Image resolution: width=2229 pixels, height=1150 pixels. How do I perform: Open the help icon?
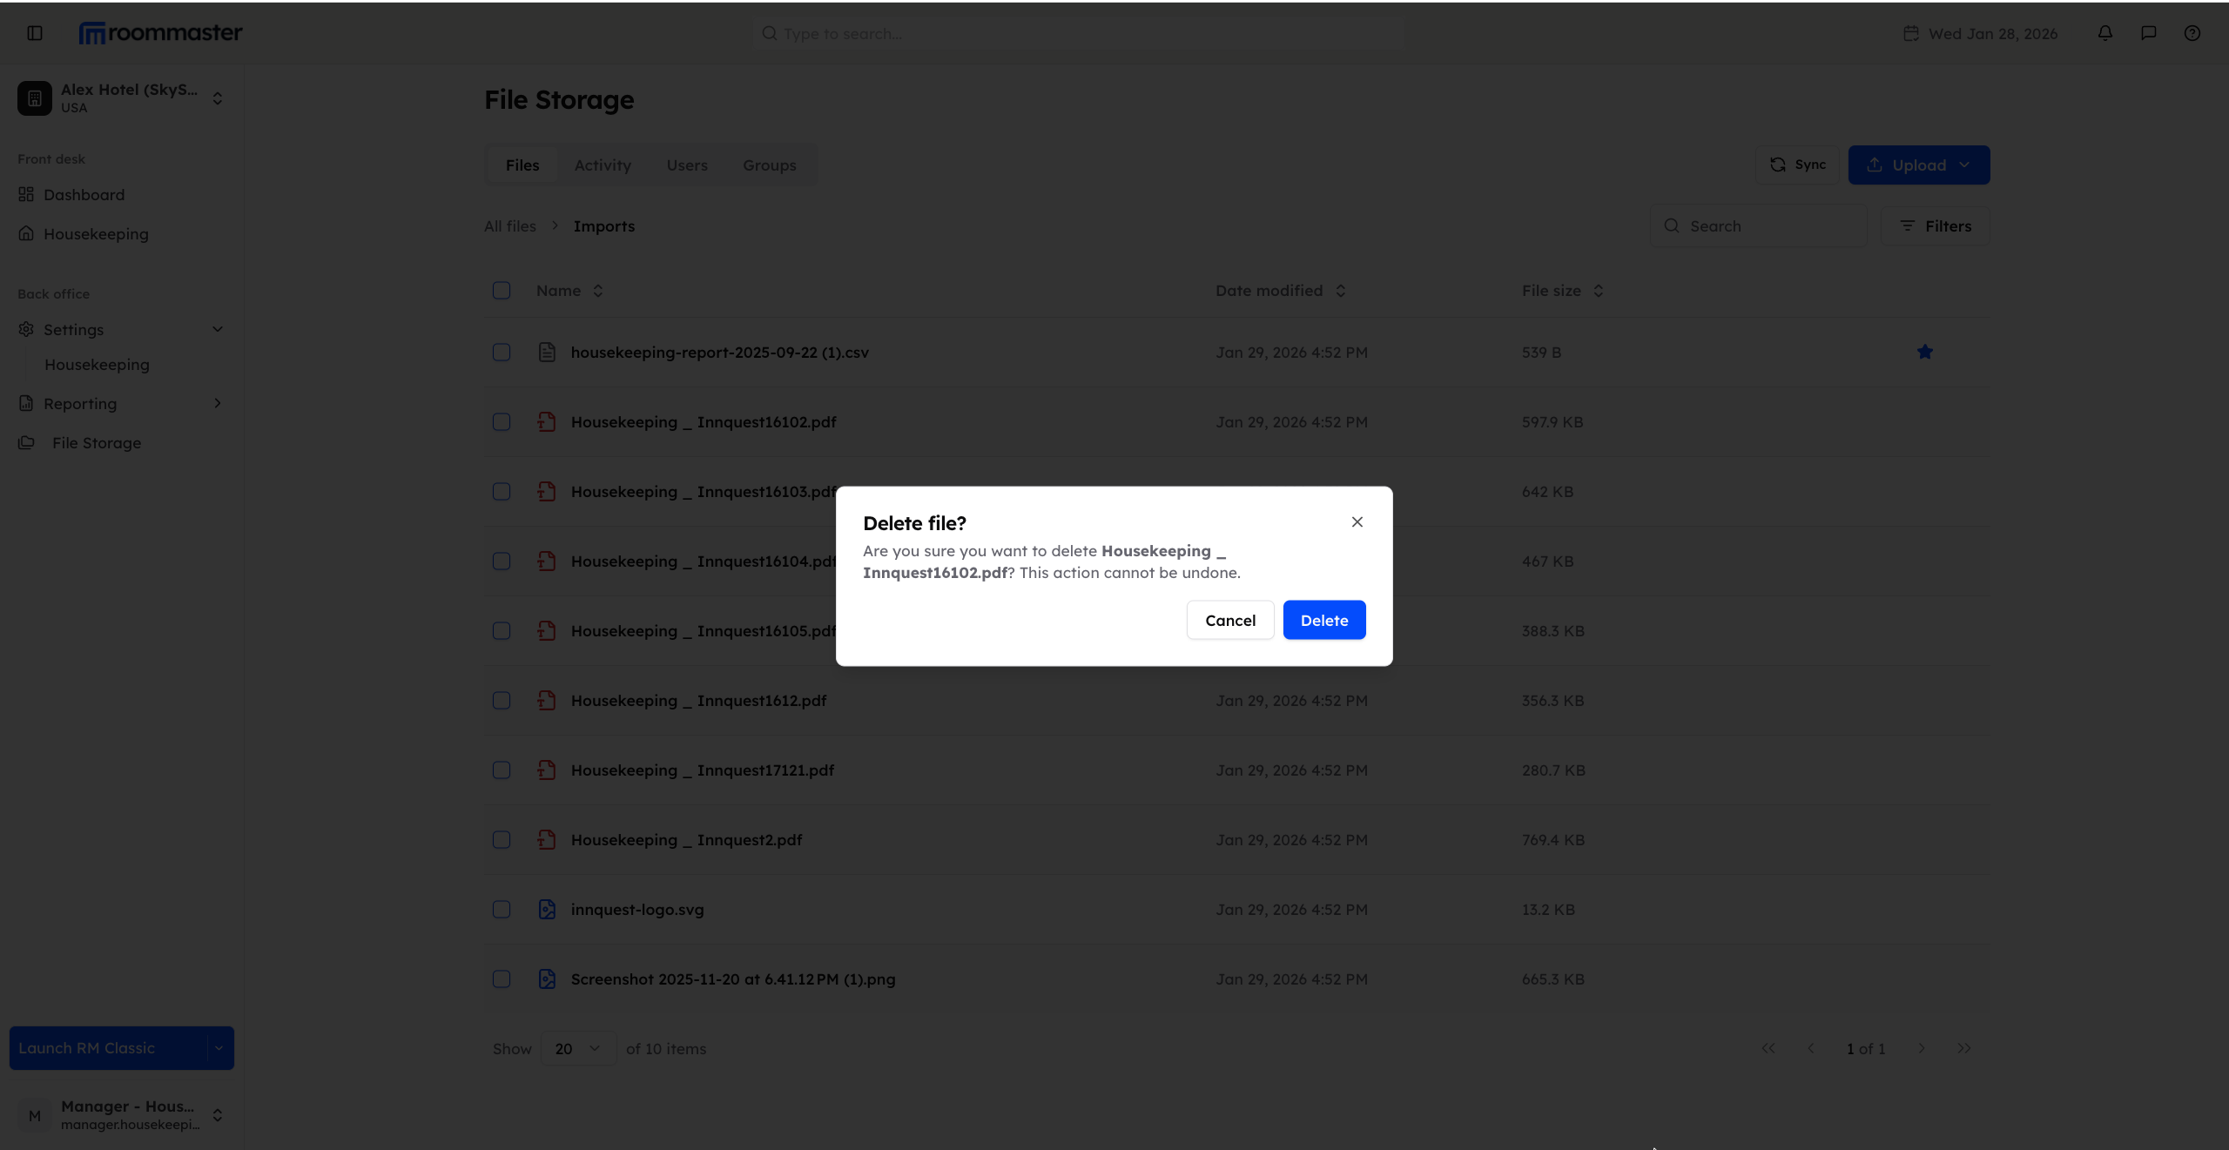[x=2192, y=33]
